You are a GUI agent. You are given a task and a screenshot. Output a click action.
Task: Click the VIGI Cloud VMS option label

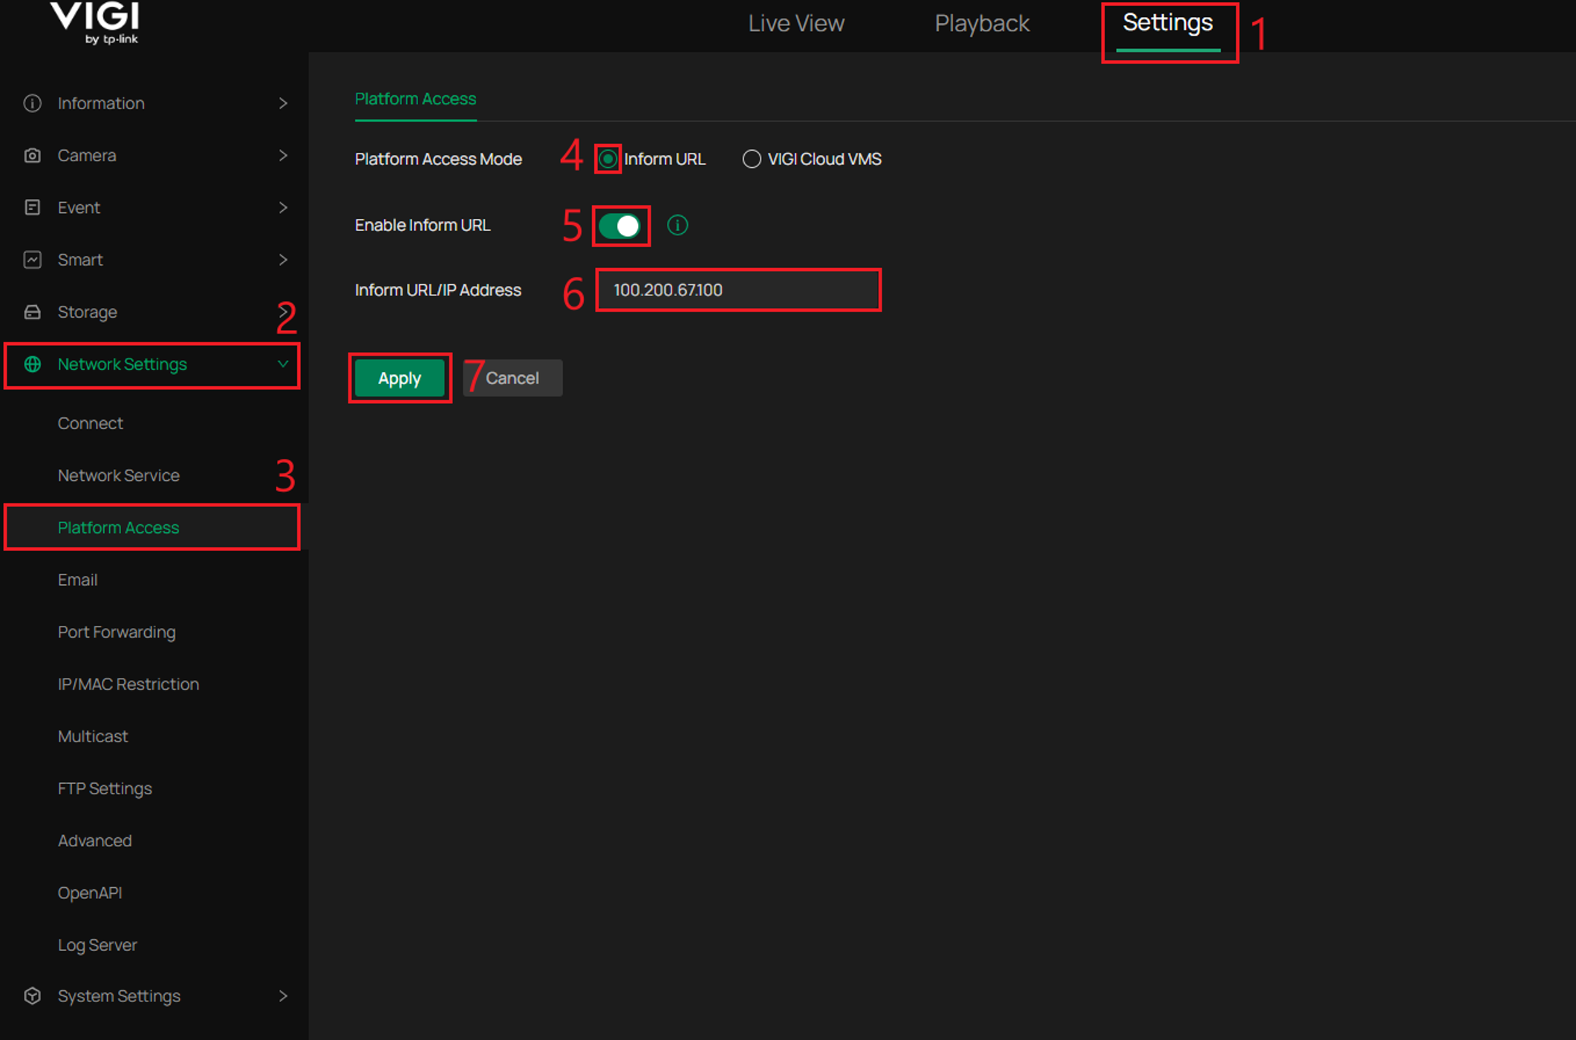pyautogui.click(x=824, y=159)
